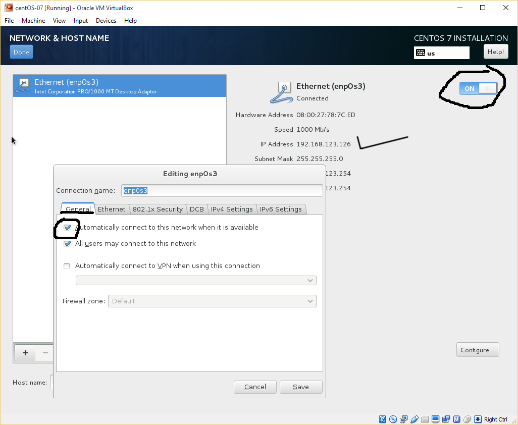The width and height of the screenshot is (518, 425).
Task: Click the keyboard layout icon next to 'us'
Action: coord(420,53)
